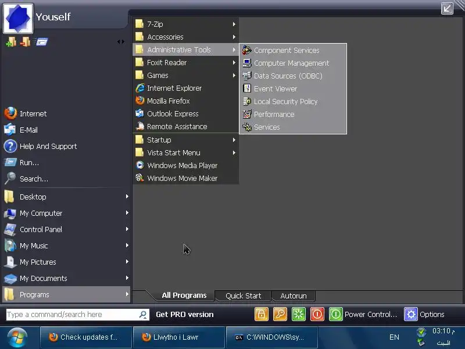Click the EN language indicator
The width and height of the screenshot is (465, 349).
[394, 337]
